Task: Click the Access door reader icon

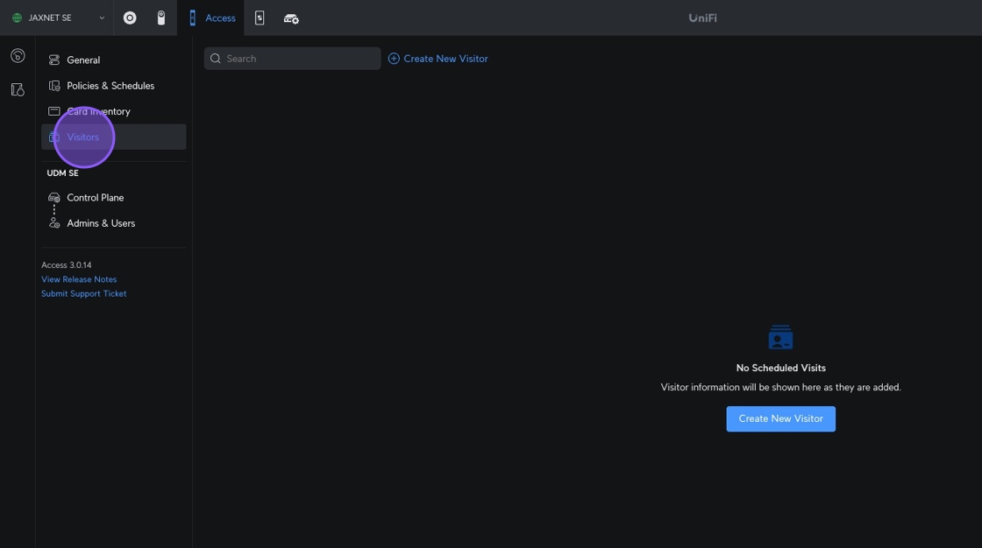Action: click(x=193, y=18)
